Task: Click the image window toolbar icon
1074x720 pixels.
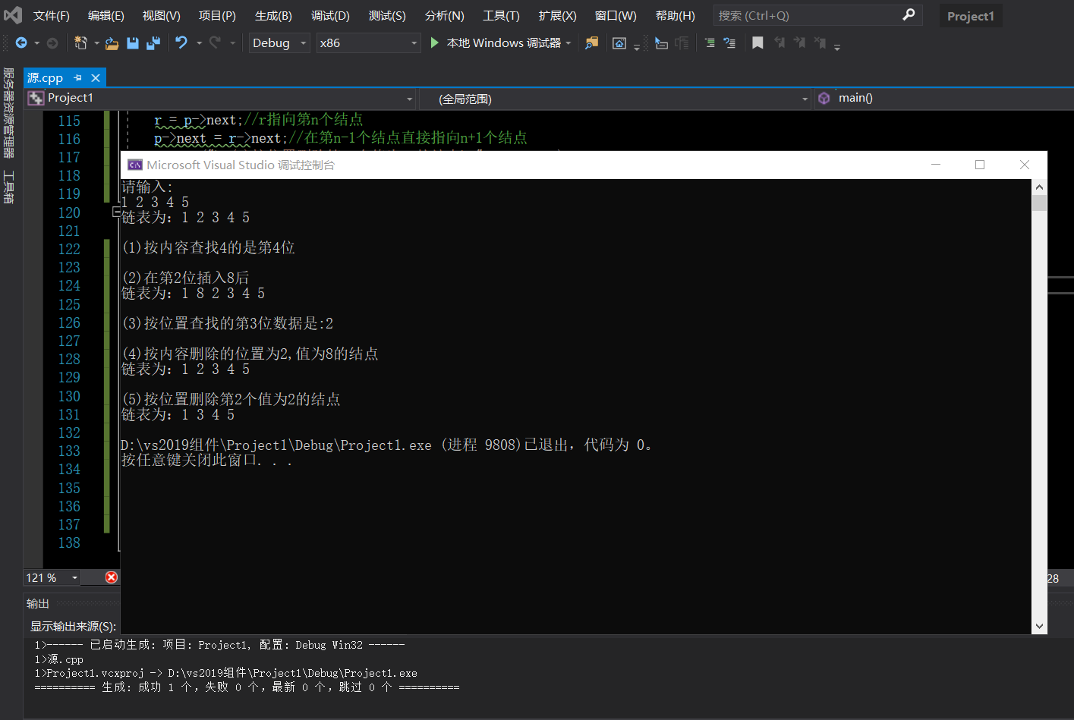Action: pyautogui.click(x=619, y=44)
